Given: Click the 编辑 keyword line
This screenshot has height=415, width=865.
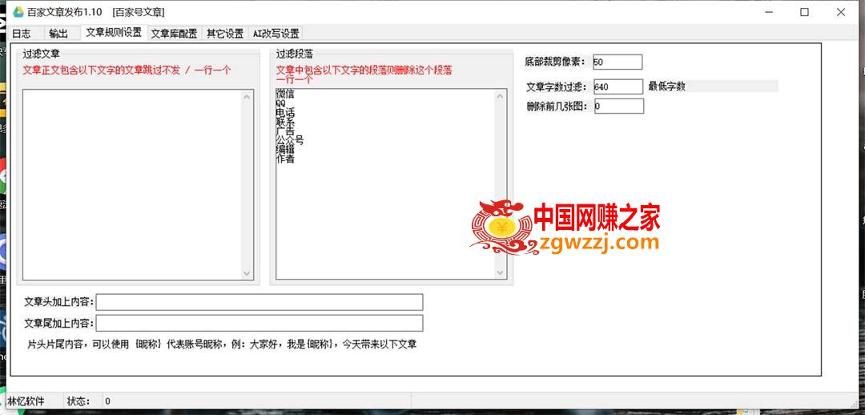Looking at the screenshot, I should (284, 150).
